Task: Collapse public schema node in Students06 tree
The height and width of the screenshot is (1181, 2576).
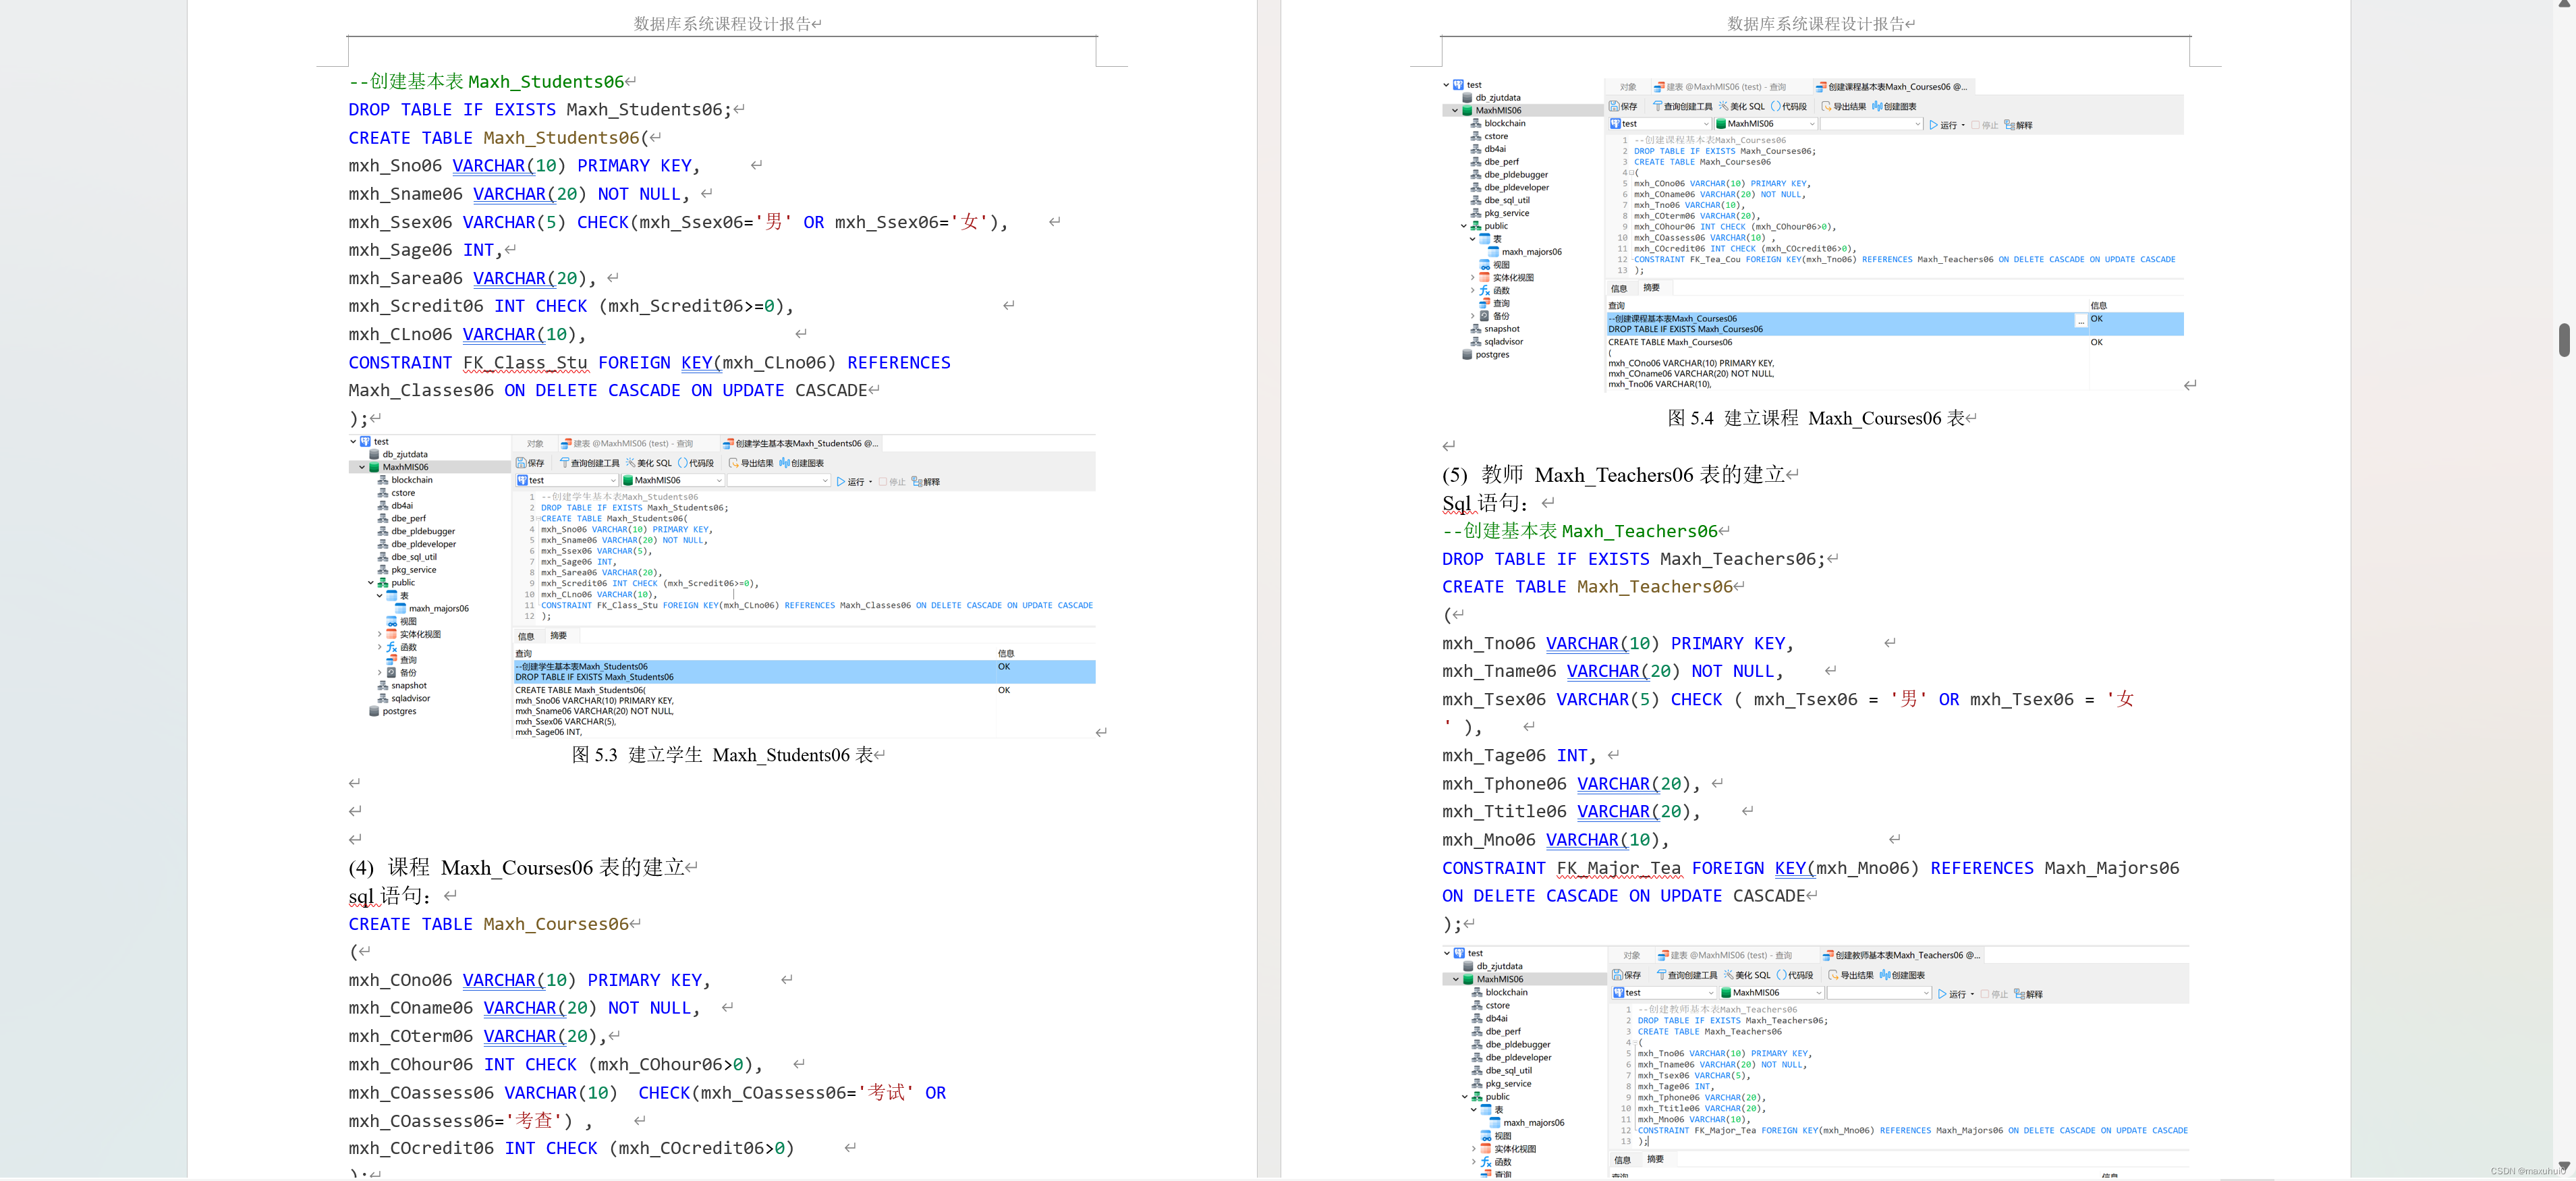Action: point(371,582)
